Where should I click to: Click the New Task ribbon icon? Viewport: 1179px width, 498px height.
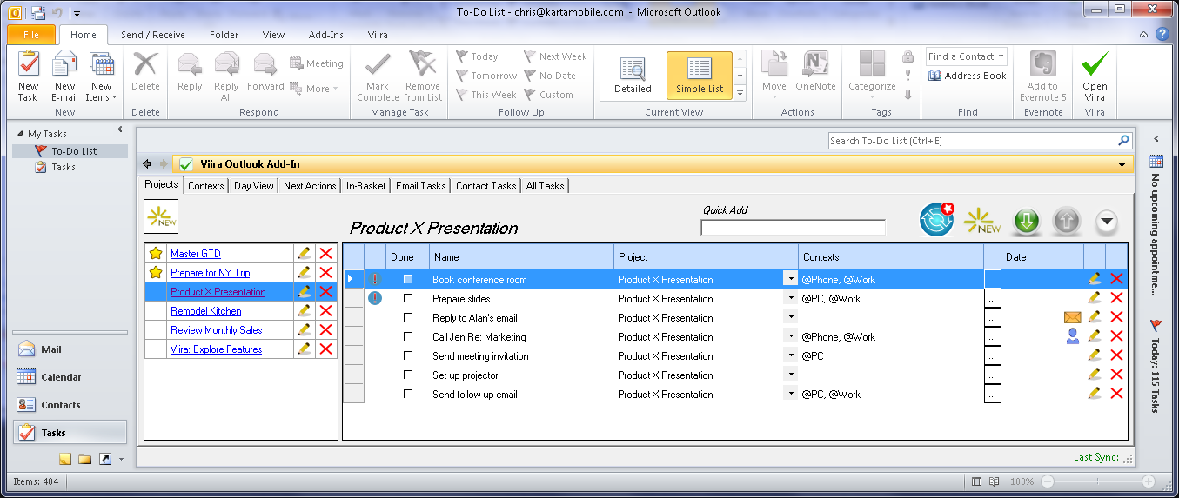28,76
